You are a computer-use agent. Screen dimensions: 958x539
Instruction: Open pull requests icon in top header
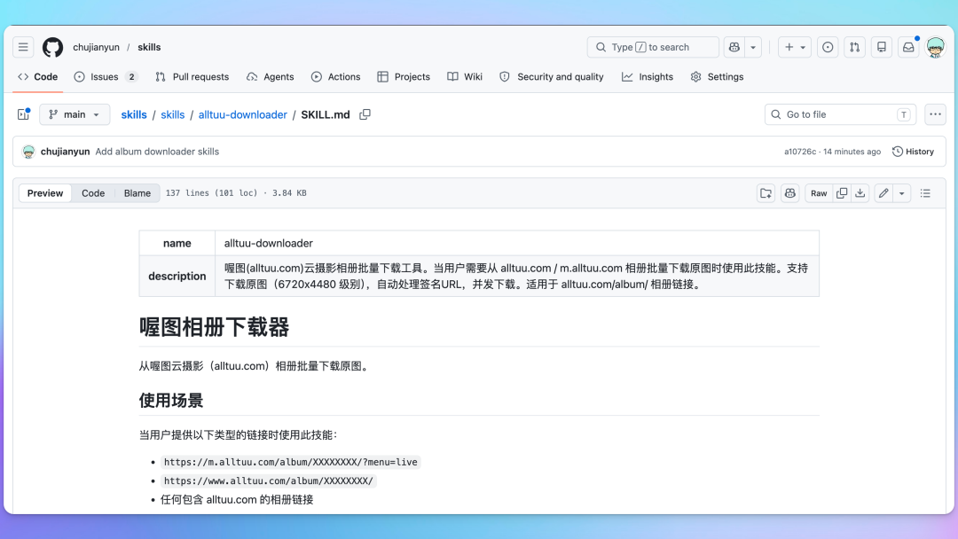click(855, 47)
